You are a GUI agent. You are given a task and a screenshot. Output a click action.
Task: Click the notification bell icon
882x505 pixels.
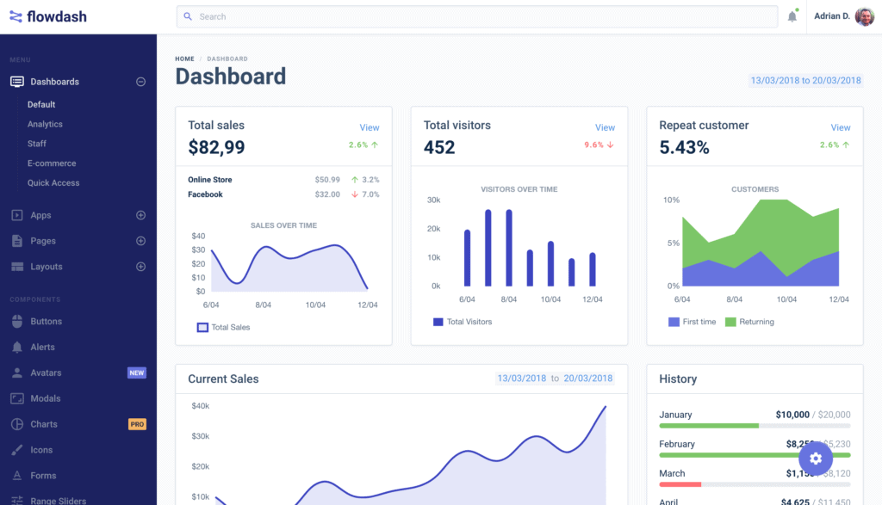click(792, 16)
